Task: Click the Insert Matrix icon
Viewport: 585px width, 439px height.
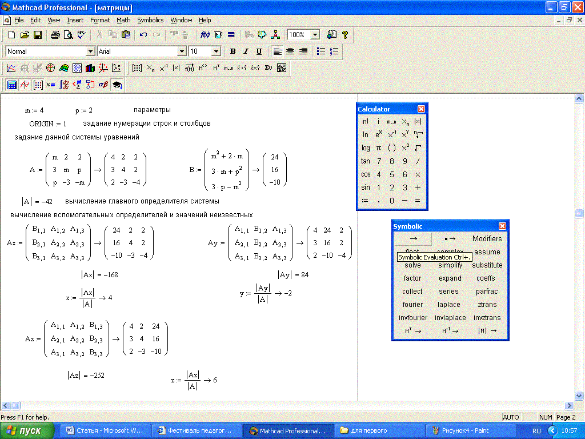Action: 137,68
